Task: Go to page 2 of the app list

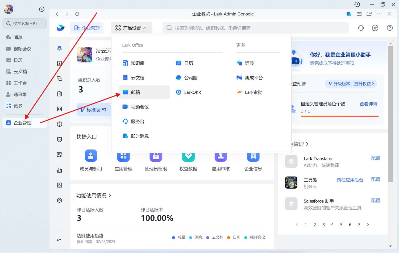Action: click(315, 225)
